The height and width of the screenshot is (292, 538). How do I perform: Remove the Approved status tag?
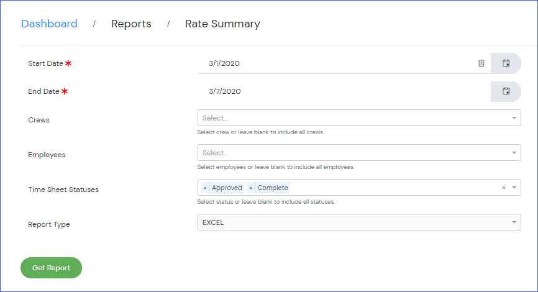tap(205, 188)
